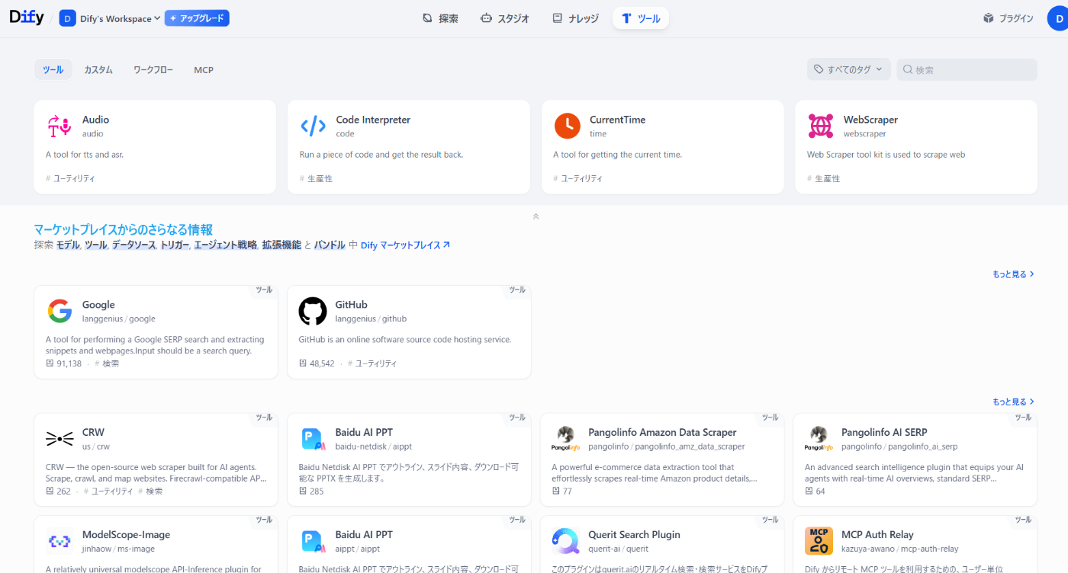Image resolution: width=1068 pixels, height=573 pixels.
Task: Click the モデル marketplace category link
Action: [68, 245]
